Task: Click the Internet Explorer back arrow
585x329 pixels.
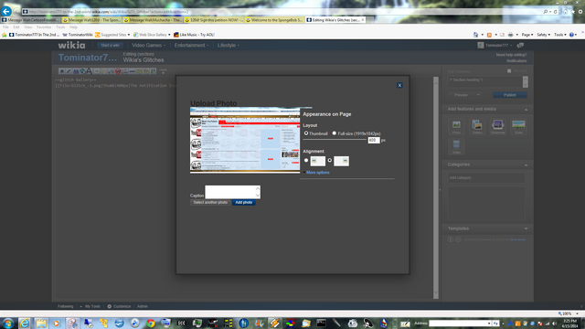Action: [x=6, y=12]
